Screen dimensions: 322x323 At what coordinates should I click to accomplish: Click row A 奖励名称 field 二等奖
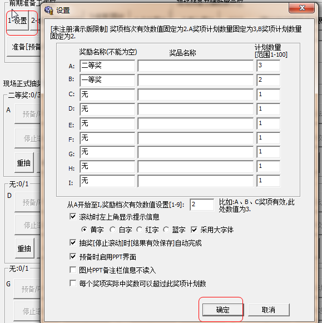(107, 66)
